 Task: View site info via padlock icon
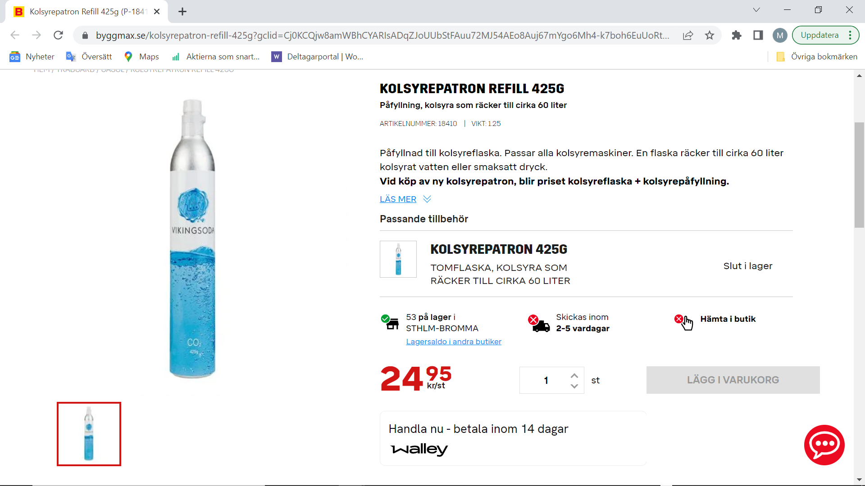click(85, 35)
